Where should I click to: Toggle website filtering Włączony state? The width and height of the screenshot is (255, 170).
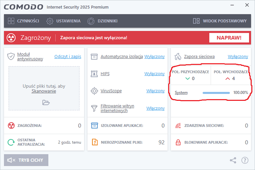click(x=156, y=108)
